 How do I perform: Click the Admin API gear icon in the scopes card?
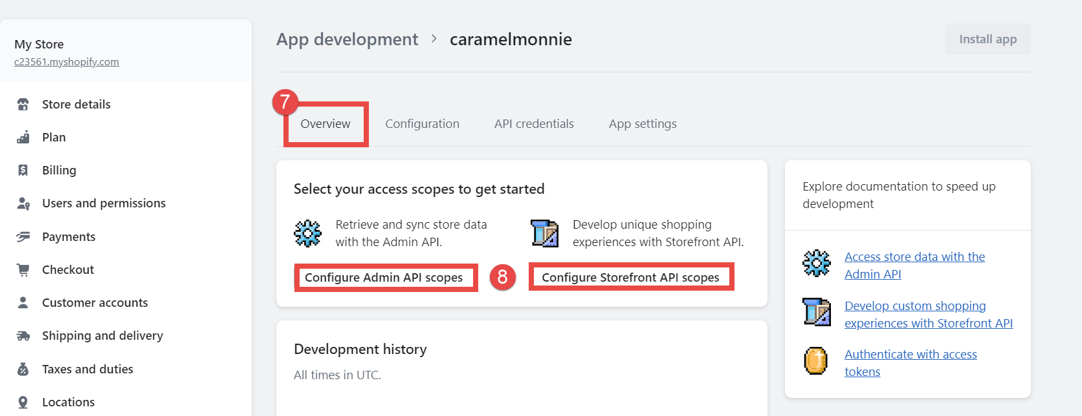click(307, 233)
